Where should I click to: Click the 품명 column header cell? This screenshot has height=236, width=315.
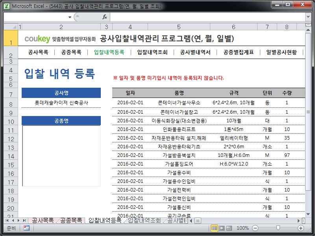coord(179,93)
